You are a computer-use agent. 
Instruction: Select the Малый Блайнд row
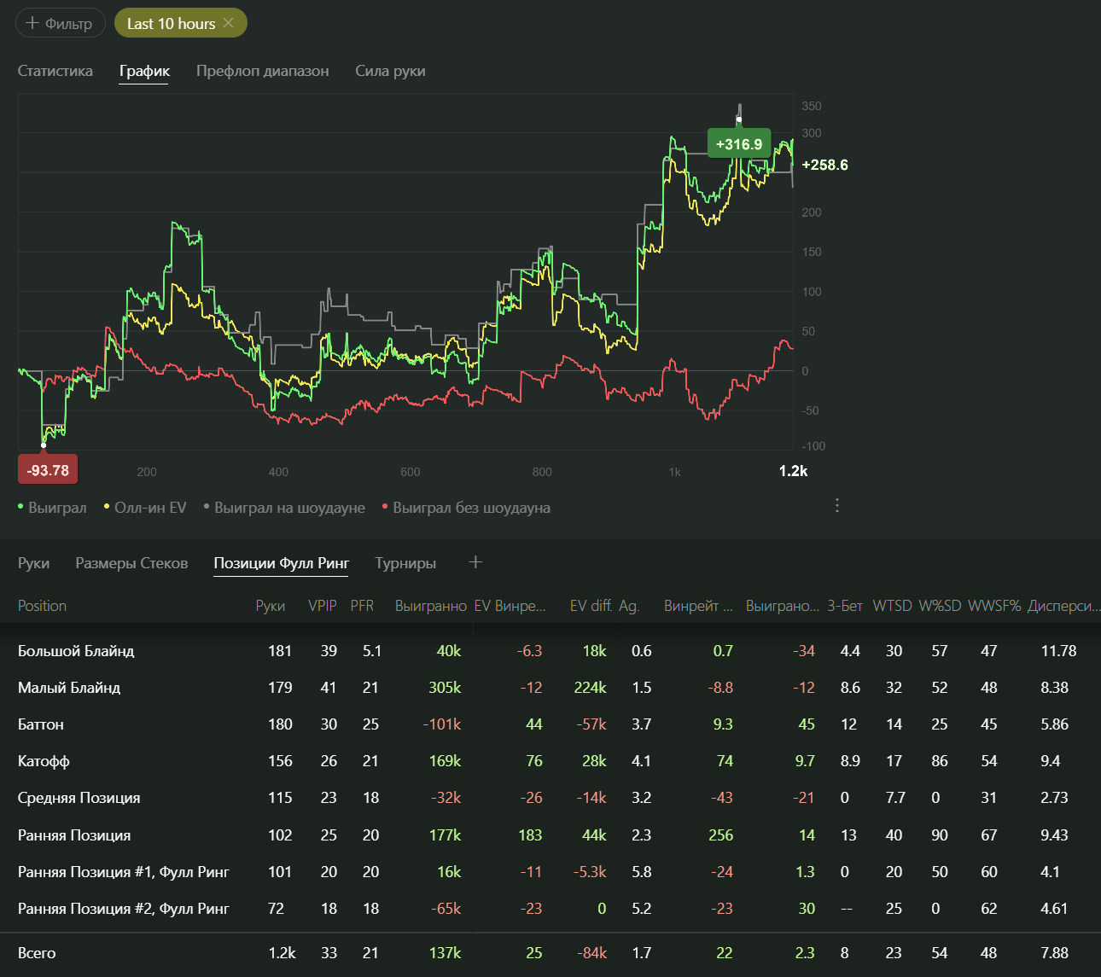pyautogui.click(x=550, y=688)
